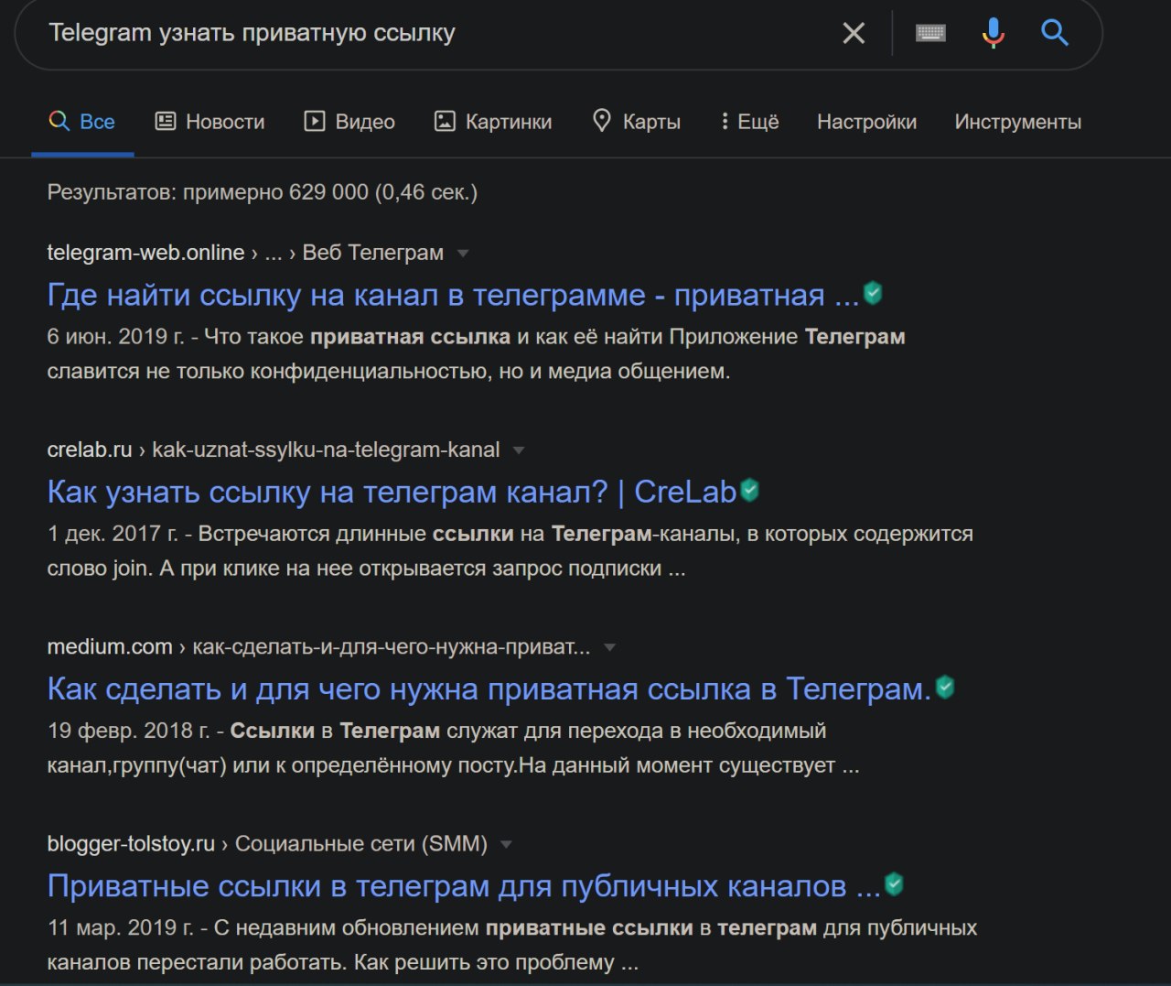Viewport: 1171px width, 986px height.
Task: Expand dropdown arrow beside telegram-web.online breadcrumb
Action: 463,254
